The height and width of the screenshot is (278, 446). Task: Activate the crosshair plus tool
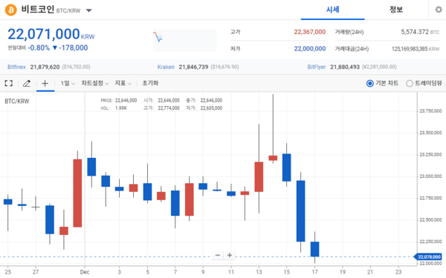pos(45,83)
